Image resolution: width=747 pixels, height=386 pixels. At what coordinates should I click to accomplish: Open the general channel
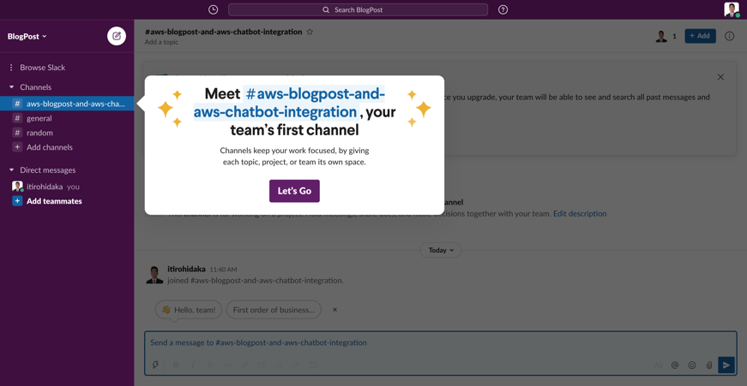39,118
